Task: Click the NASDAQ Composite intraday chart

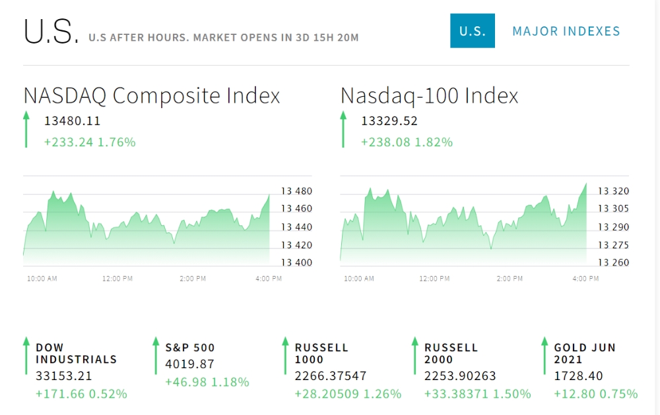Action: click(x=147, y=227)
